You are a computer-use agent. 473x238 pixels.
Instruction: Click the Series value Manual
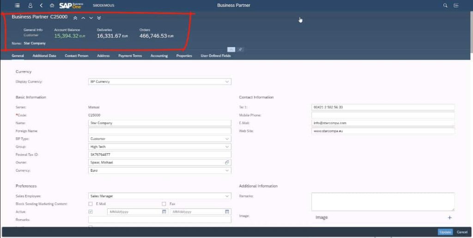point(94,107)
